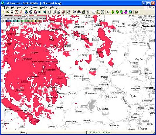The width and height of the screenshot is (156, 135).
Task: Click the empty window frame icon
Action: tap(94, 12)
